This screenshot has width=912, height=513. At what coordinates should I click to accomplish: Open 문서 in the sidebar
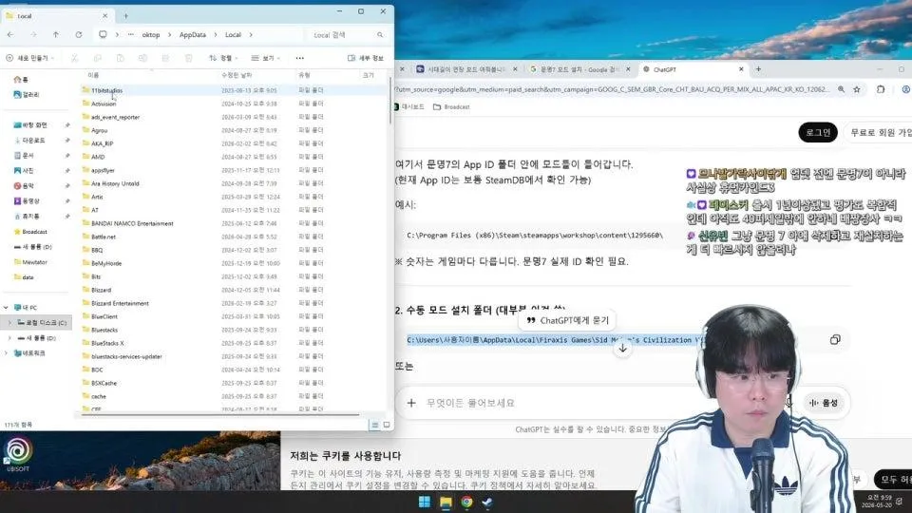[25, 155]
